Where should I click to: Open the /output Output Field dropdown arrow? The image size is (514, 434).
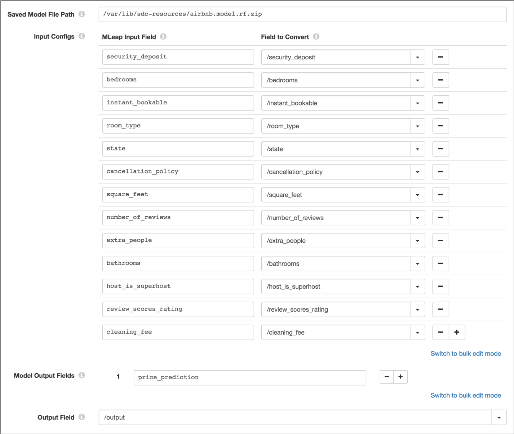click(x=499, y=417)
